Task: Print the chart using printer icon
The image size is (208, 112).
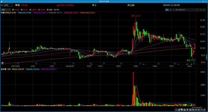Action: tap(184, 110)
